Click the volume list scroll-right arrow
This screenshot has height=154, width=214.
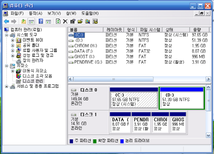coord(208,79)
